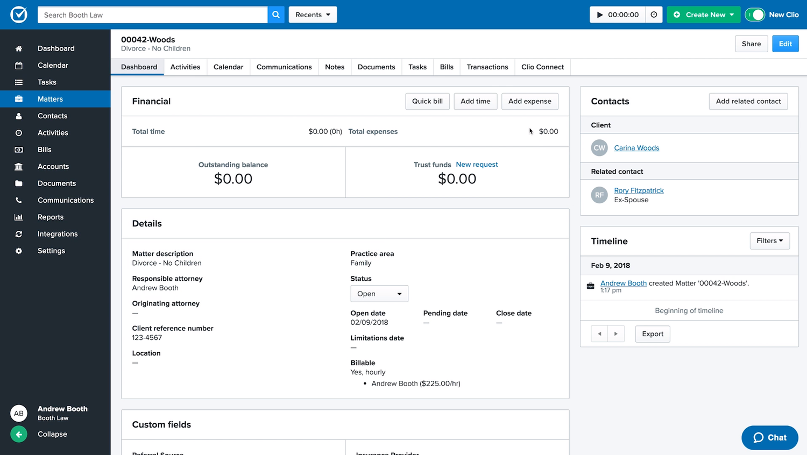Open the Carina Woods client link
Image resolution: width=807 pixels, height=455 pixels.
click(x=636, y=148)
